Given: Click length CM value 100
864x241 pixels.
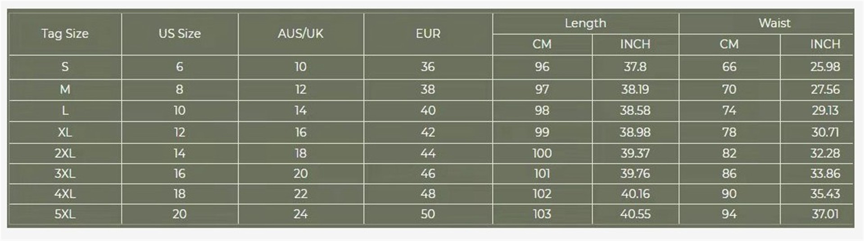Looking at the screenshot, I should pos(542,153).
